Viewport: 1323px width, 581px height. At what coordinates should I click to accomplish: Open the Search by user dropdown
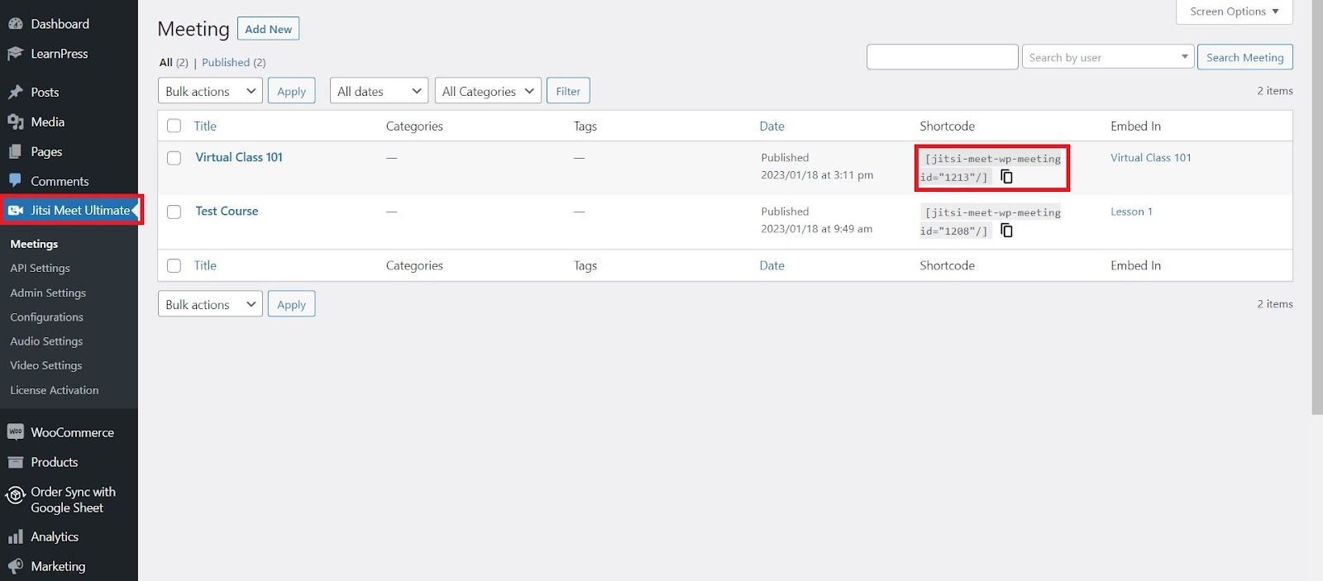[1108, 57]
